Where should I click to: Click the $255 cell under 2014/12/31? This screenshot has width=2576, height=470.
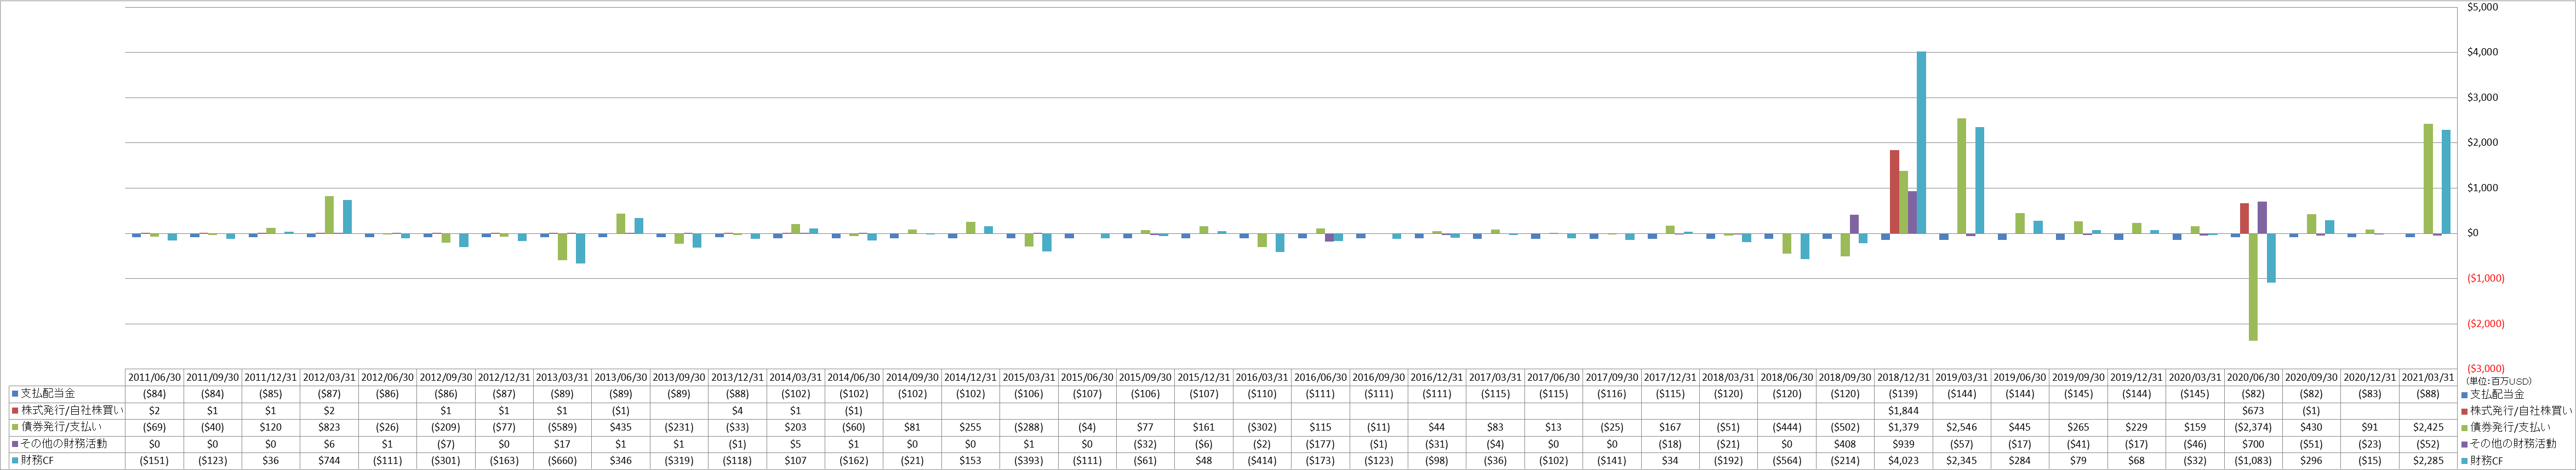[970, 427]
